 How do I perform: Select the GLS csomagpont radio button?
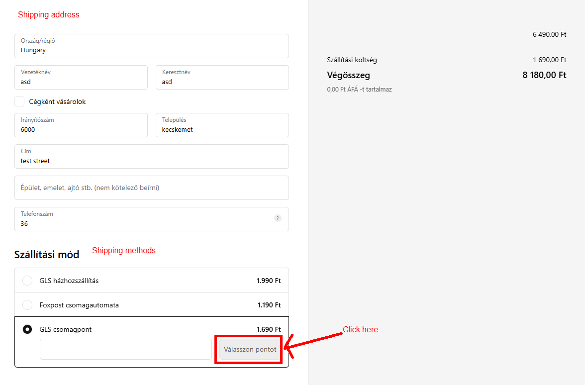[x=28, y=329]
